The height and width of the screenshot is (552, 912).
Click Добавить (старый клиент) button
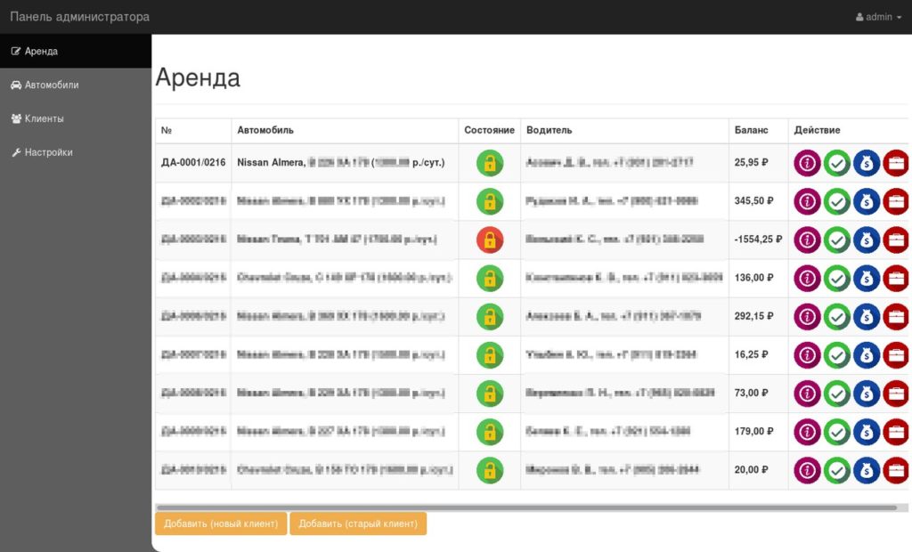tap(358, 524)
